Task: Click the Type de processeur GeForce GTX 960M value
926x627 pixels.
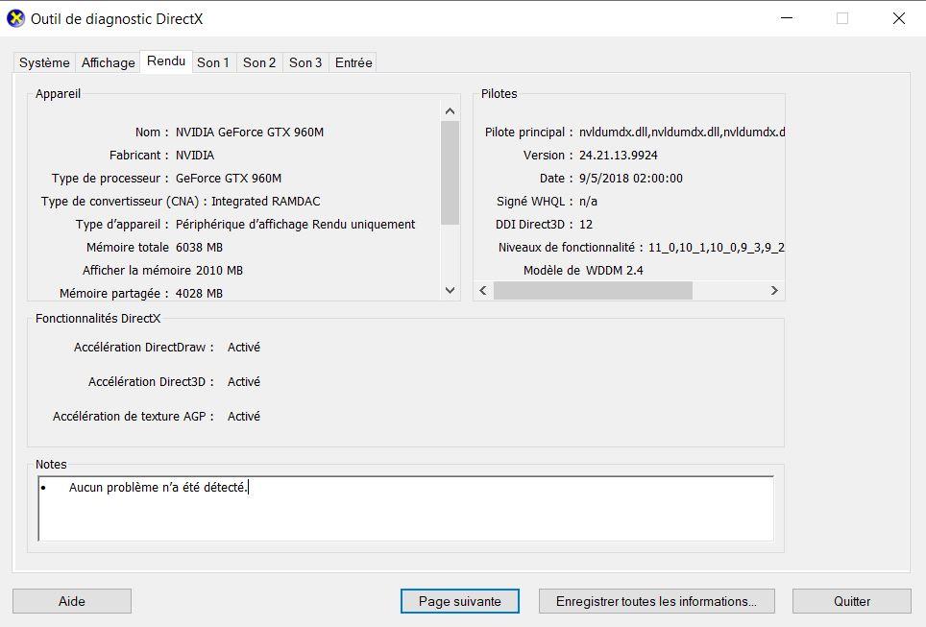Action: 229,179
